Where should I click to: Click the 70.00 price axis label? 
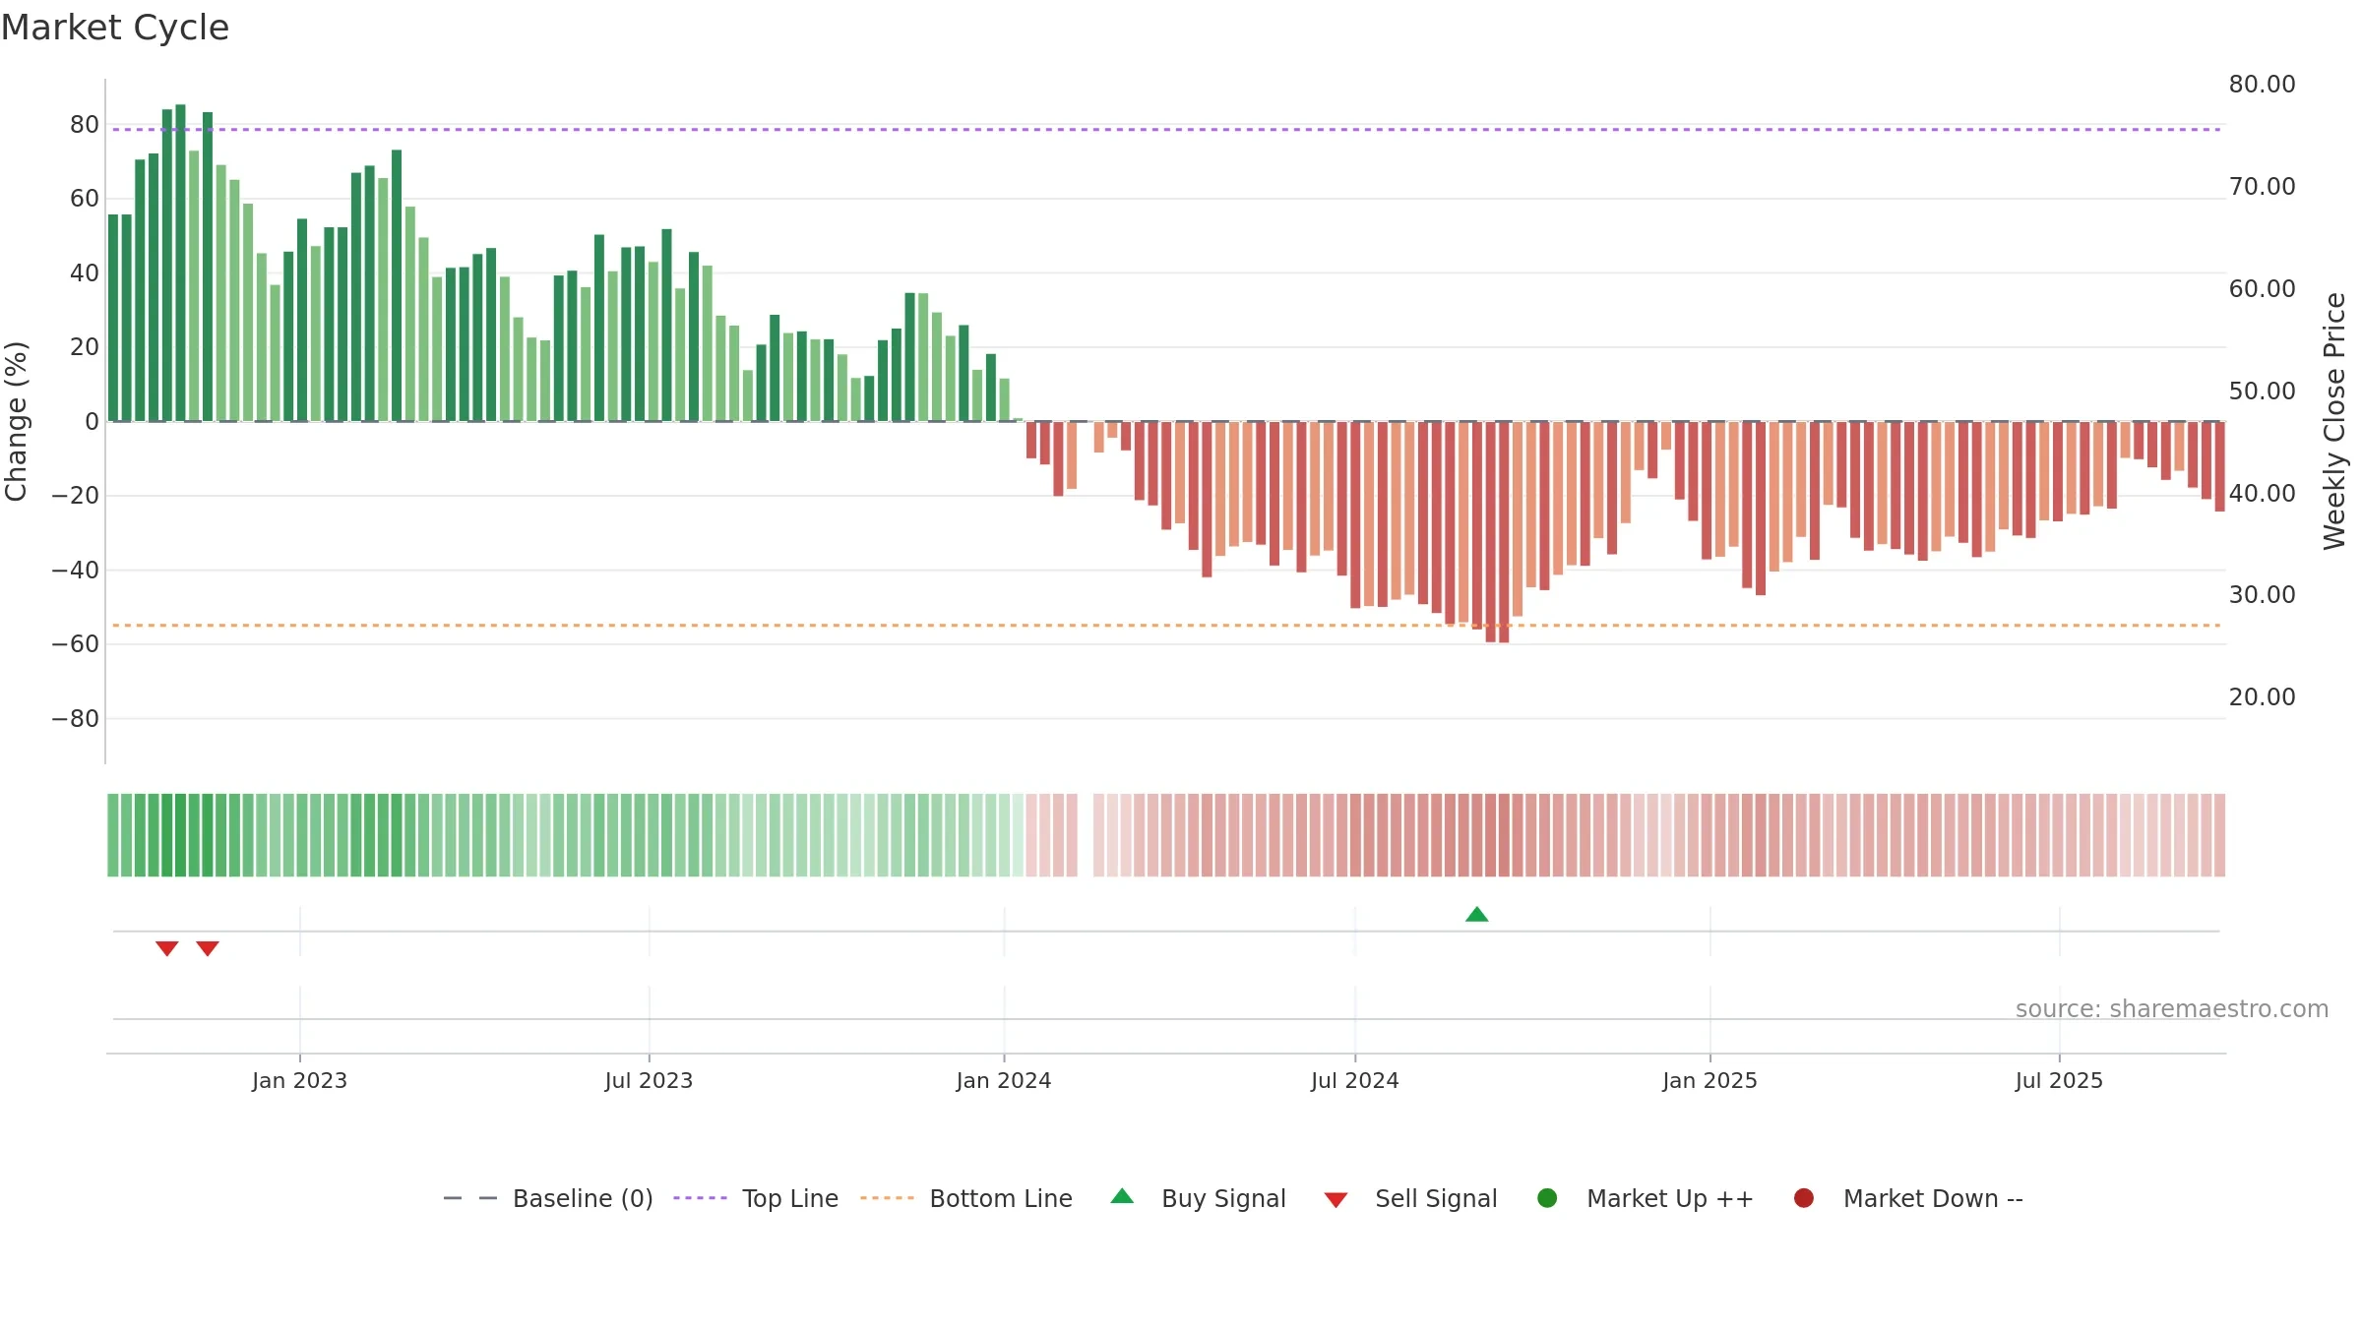click(x=2262, y=187)
